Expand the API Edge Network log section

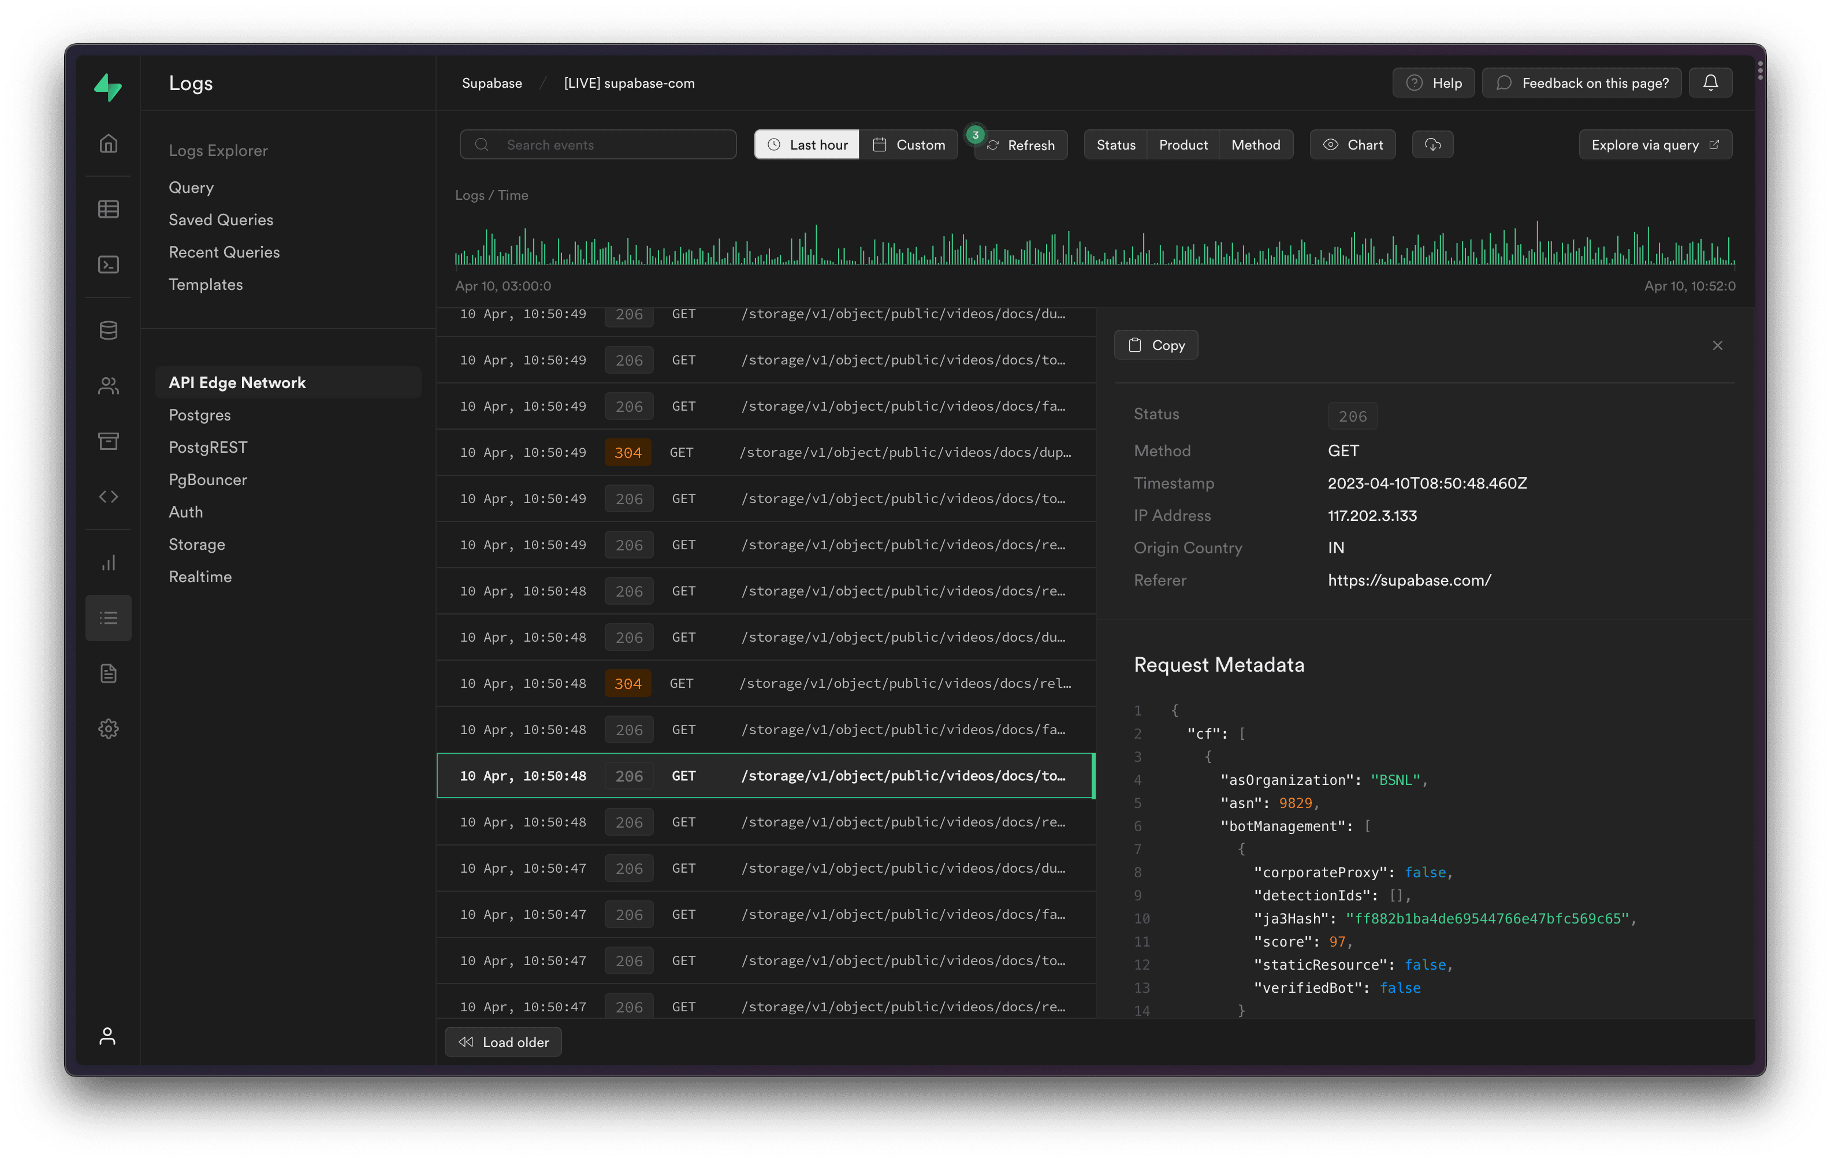(237, 383)
